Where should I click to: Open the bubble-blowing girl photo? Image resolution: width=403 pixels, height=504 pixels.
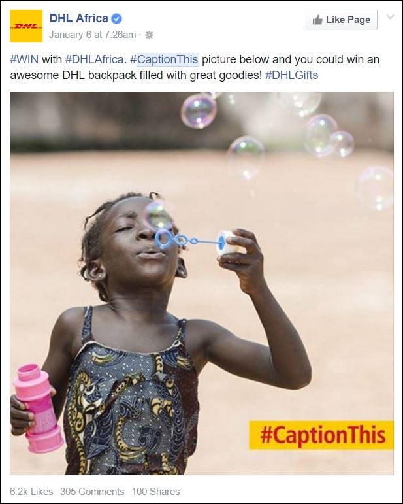(x=202, y=283)
